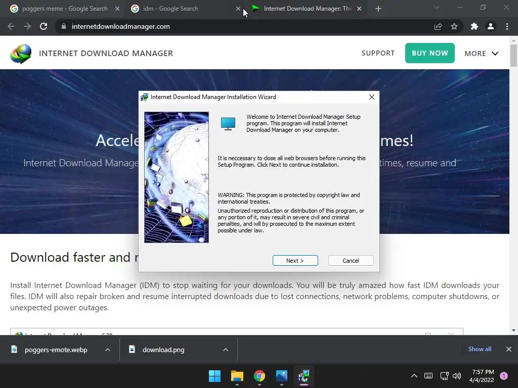Open the download.png file

(x=163, y=350)
